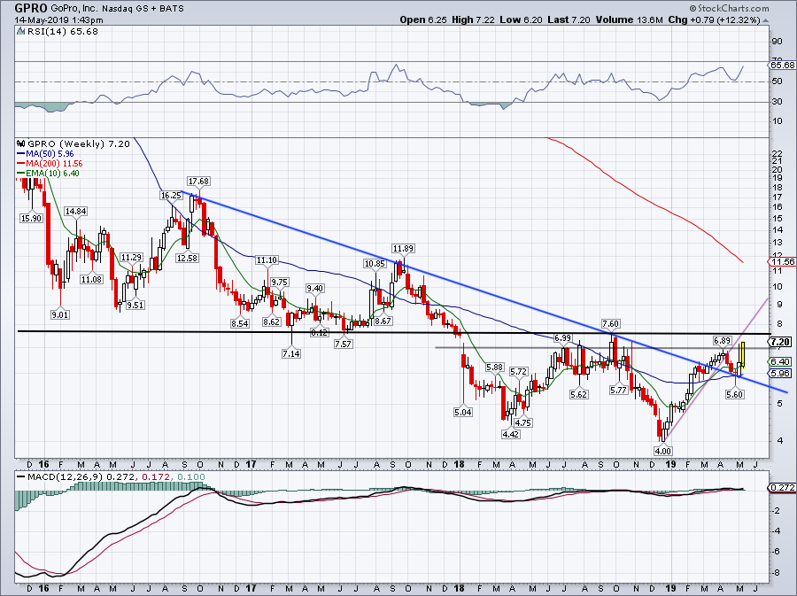Click the 'Low 6.20' header value

pyautogui.click(x=521, y=19)
